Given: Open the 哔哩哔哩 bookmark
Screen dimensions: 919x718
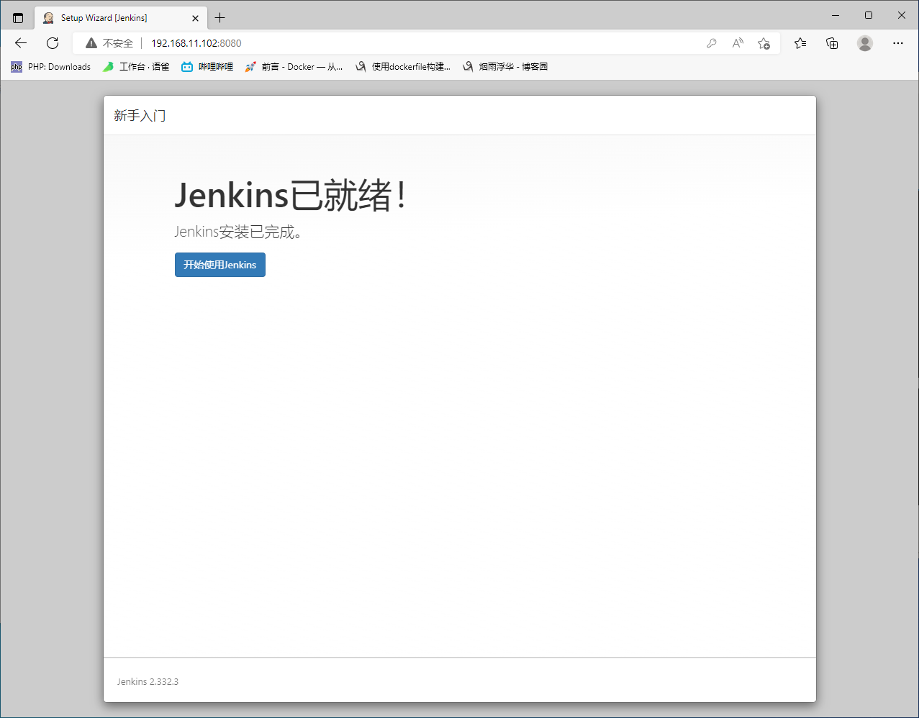Looking at the screenshot, I should (207, 67).
